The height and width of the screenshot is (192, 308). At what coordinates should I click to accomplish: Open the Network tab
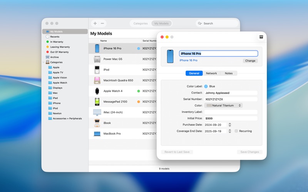pyautogui.click(x=211, y=73)
